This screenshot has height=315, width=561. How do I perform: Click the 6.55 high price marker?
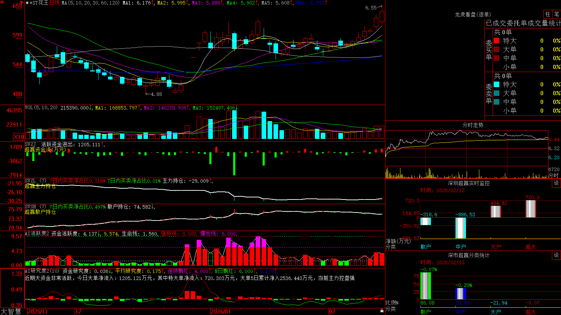pyautogui.click(x=371, y=8)
